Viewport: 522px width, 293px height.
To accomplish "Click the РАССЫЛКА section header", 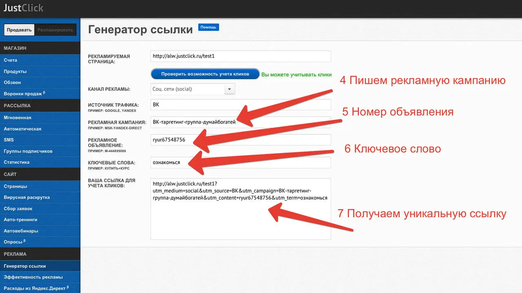I will [x=40, y=105].
